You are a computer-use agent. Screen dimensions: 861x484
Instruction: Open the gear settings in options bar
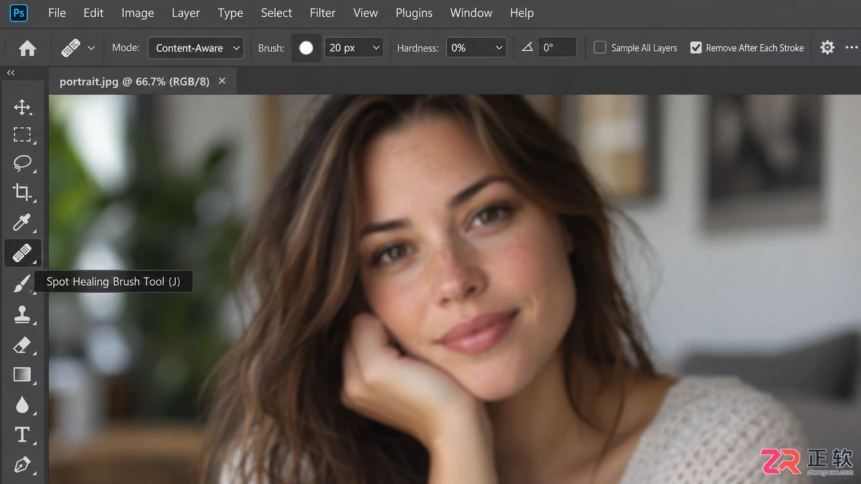click(827, 47)
